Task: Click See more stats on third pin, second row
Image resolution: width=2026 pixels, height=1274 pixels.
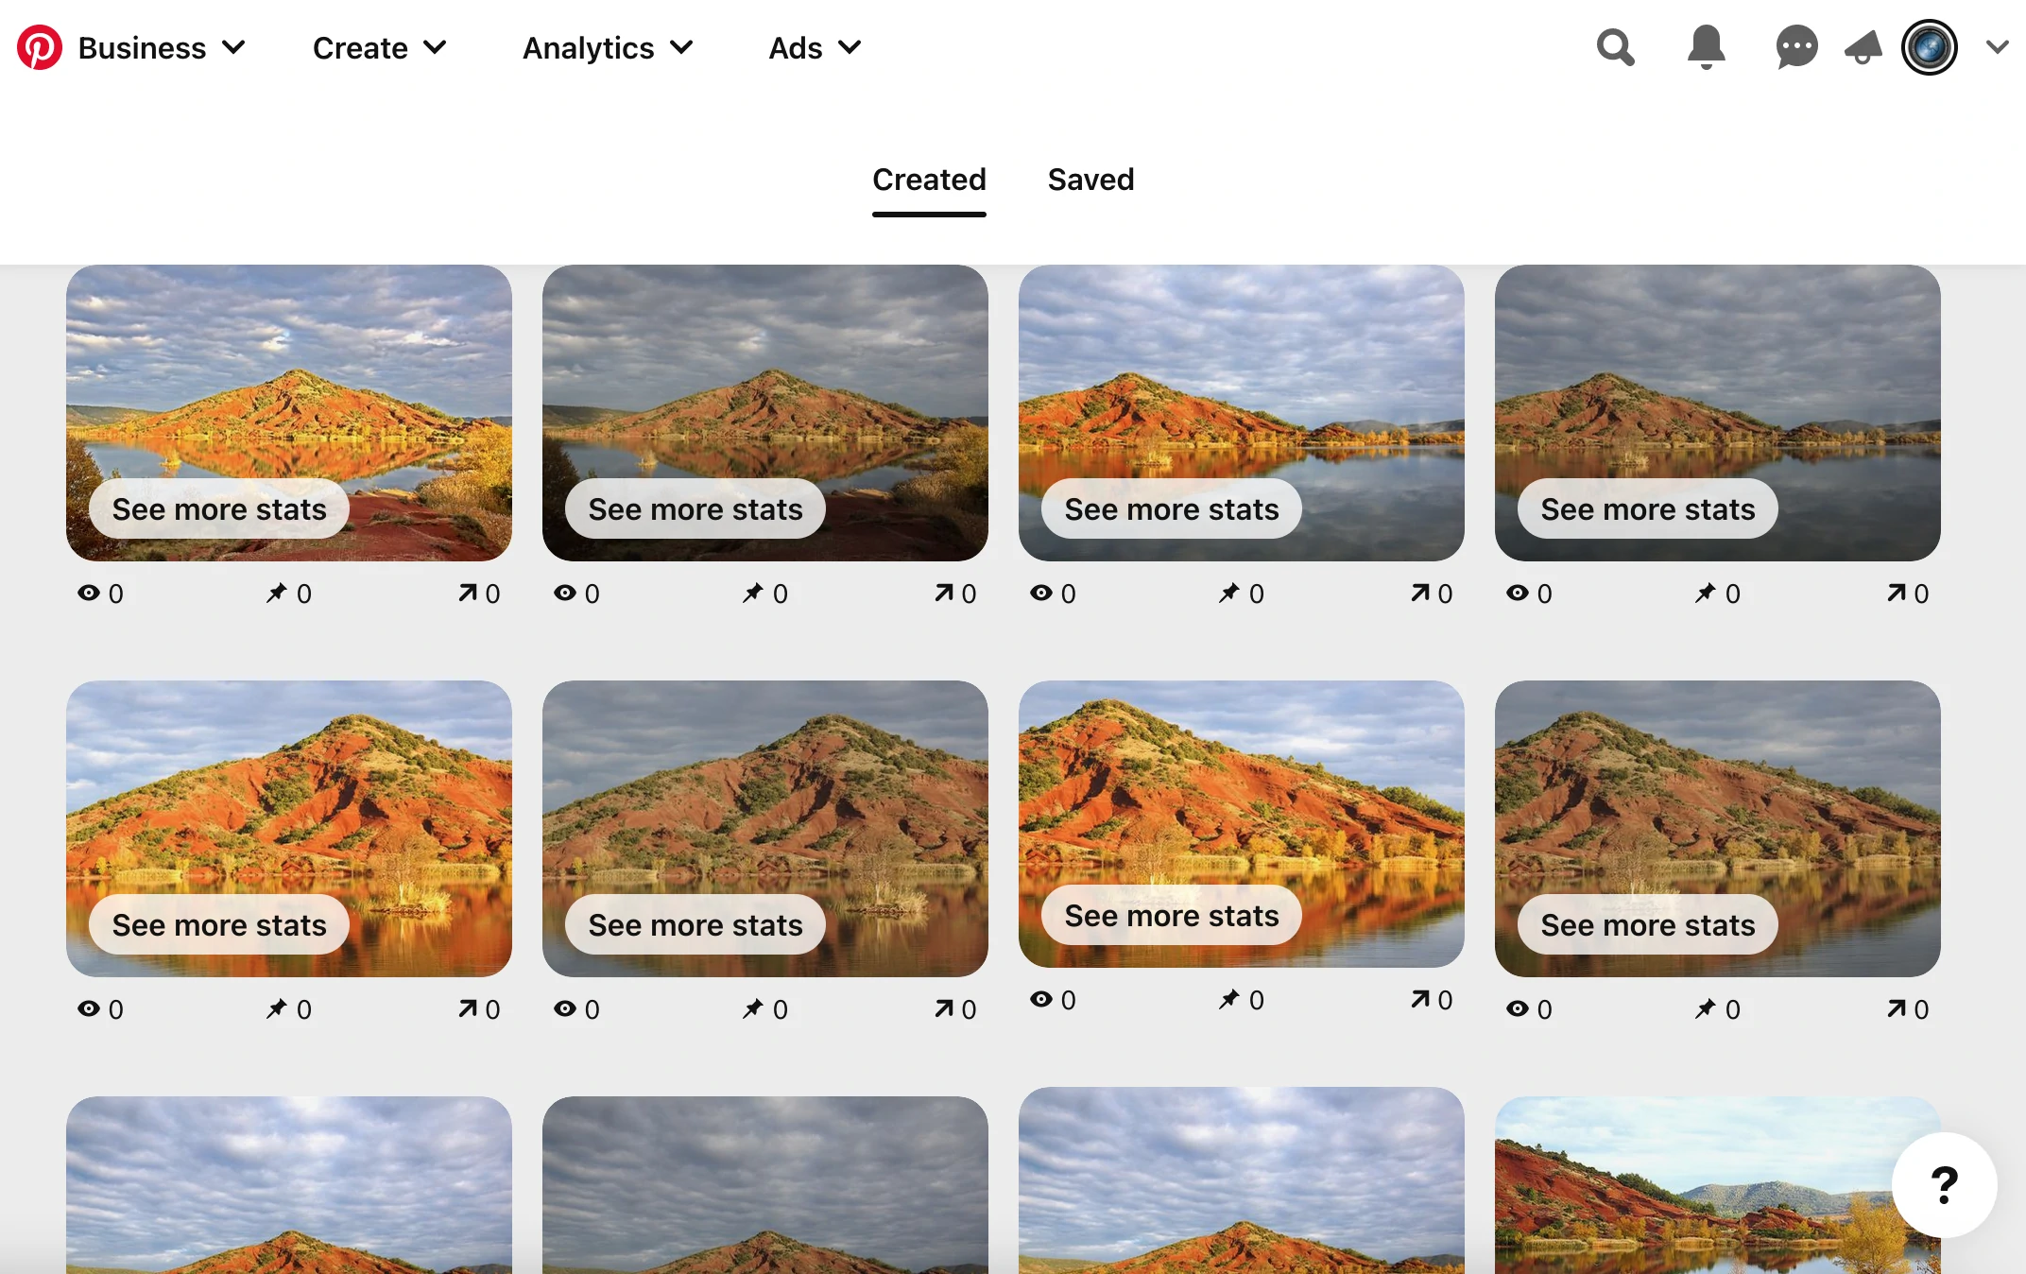Action: coord(1172,916)
